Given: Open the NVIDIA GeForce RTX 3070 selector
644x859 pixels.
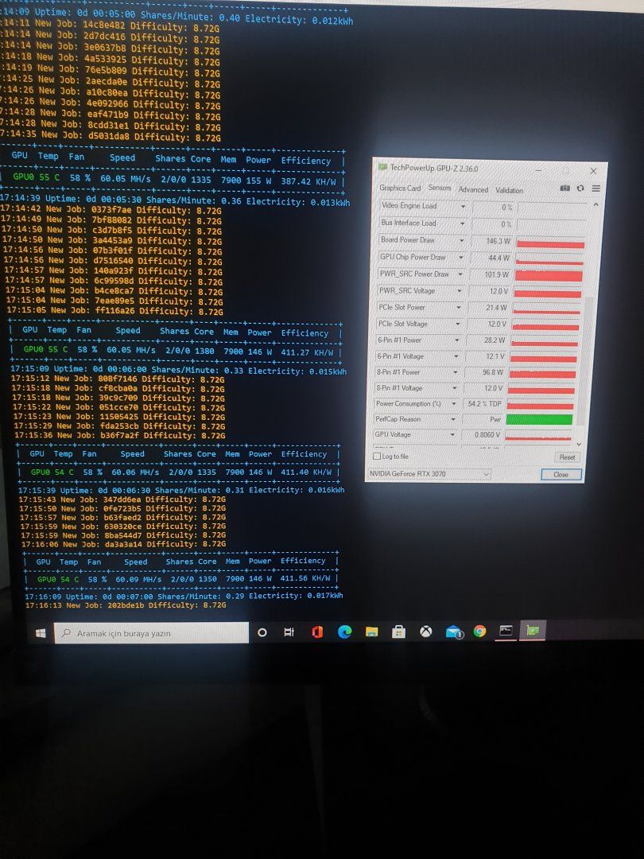Looking at the screenshot, I should [x=429, y=474].
